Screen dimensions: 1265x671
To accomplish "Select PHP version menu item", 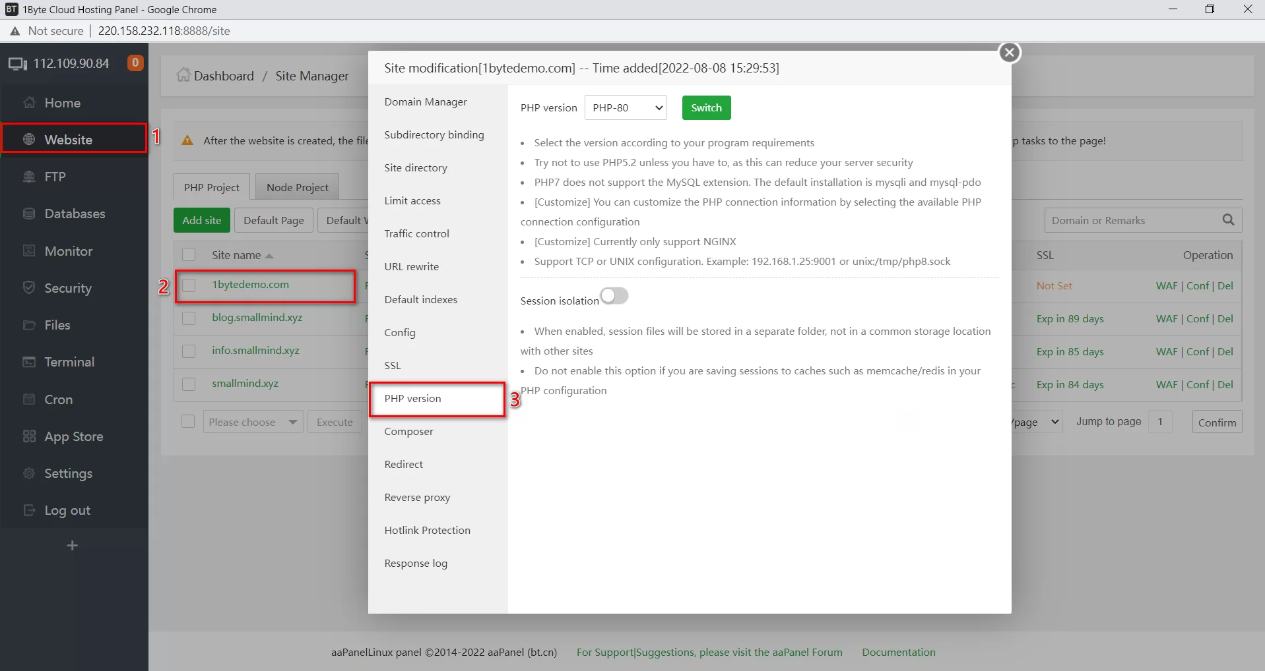I will click(x=413, y=399).
